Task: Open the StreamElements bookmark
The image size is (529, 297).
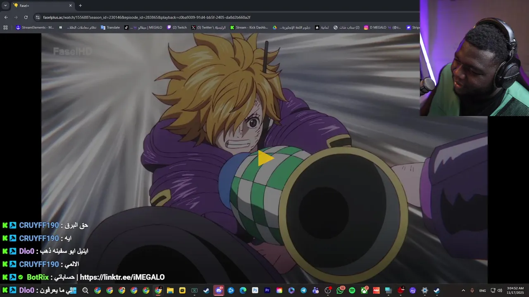Action: coord(35,28)
